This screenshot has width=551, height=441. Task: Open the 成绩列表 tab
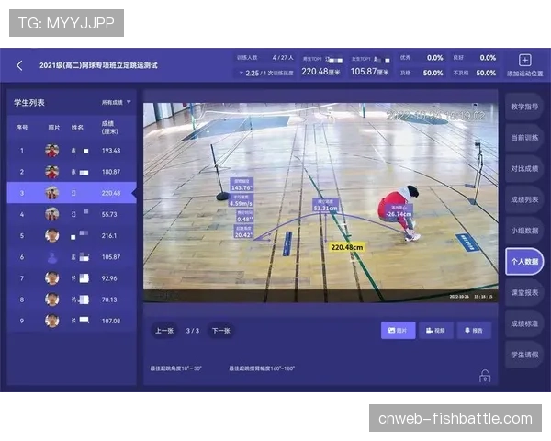(x=524, y=199)
